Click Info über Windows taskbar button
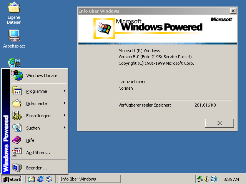 [x=90, y=179]
